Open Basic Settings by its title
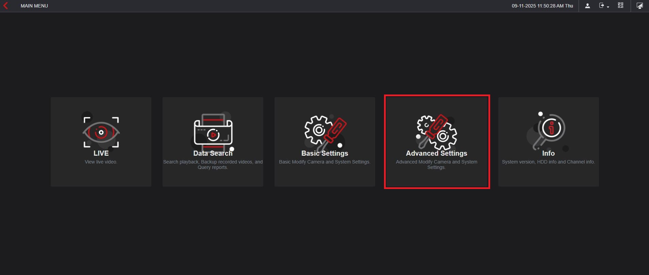The width and height of the screenshot is (649, 275). (324, 153)
